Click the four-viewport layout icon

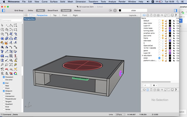coord(26,15)
